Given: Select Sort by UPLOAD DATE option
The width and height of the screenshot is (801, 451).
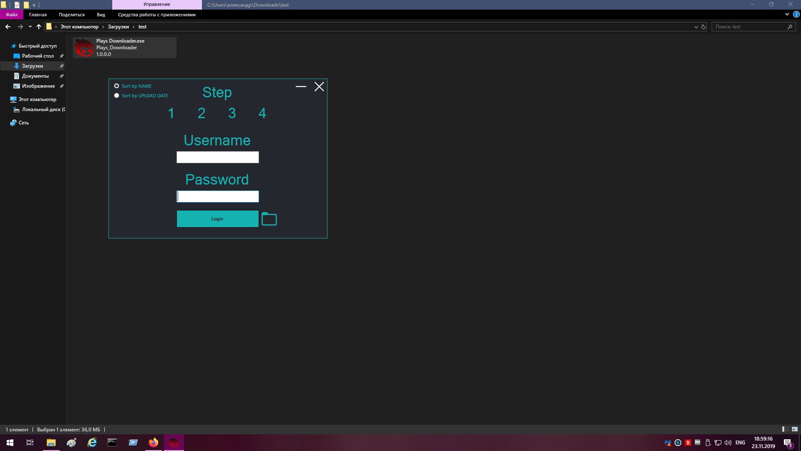Looking at the screenshot, I should pyautogui.click(x=117, y=96).
